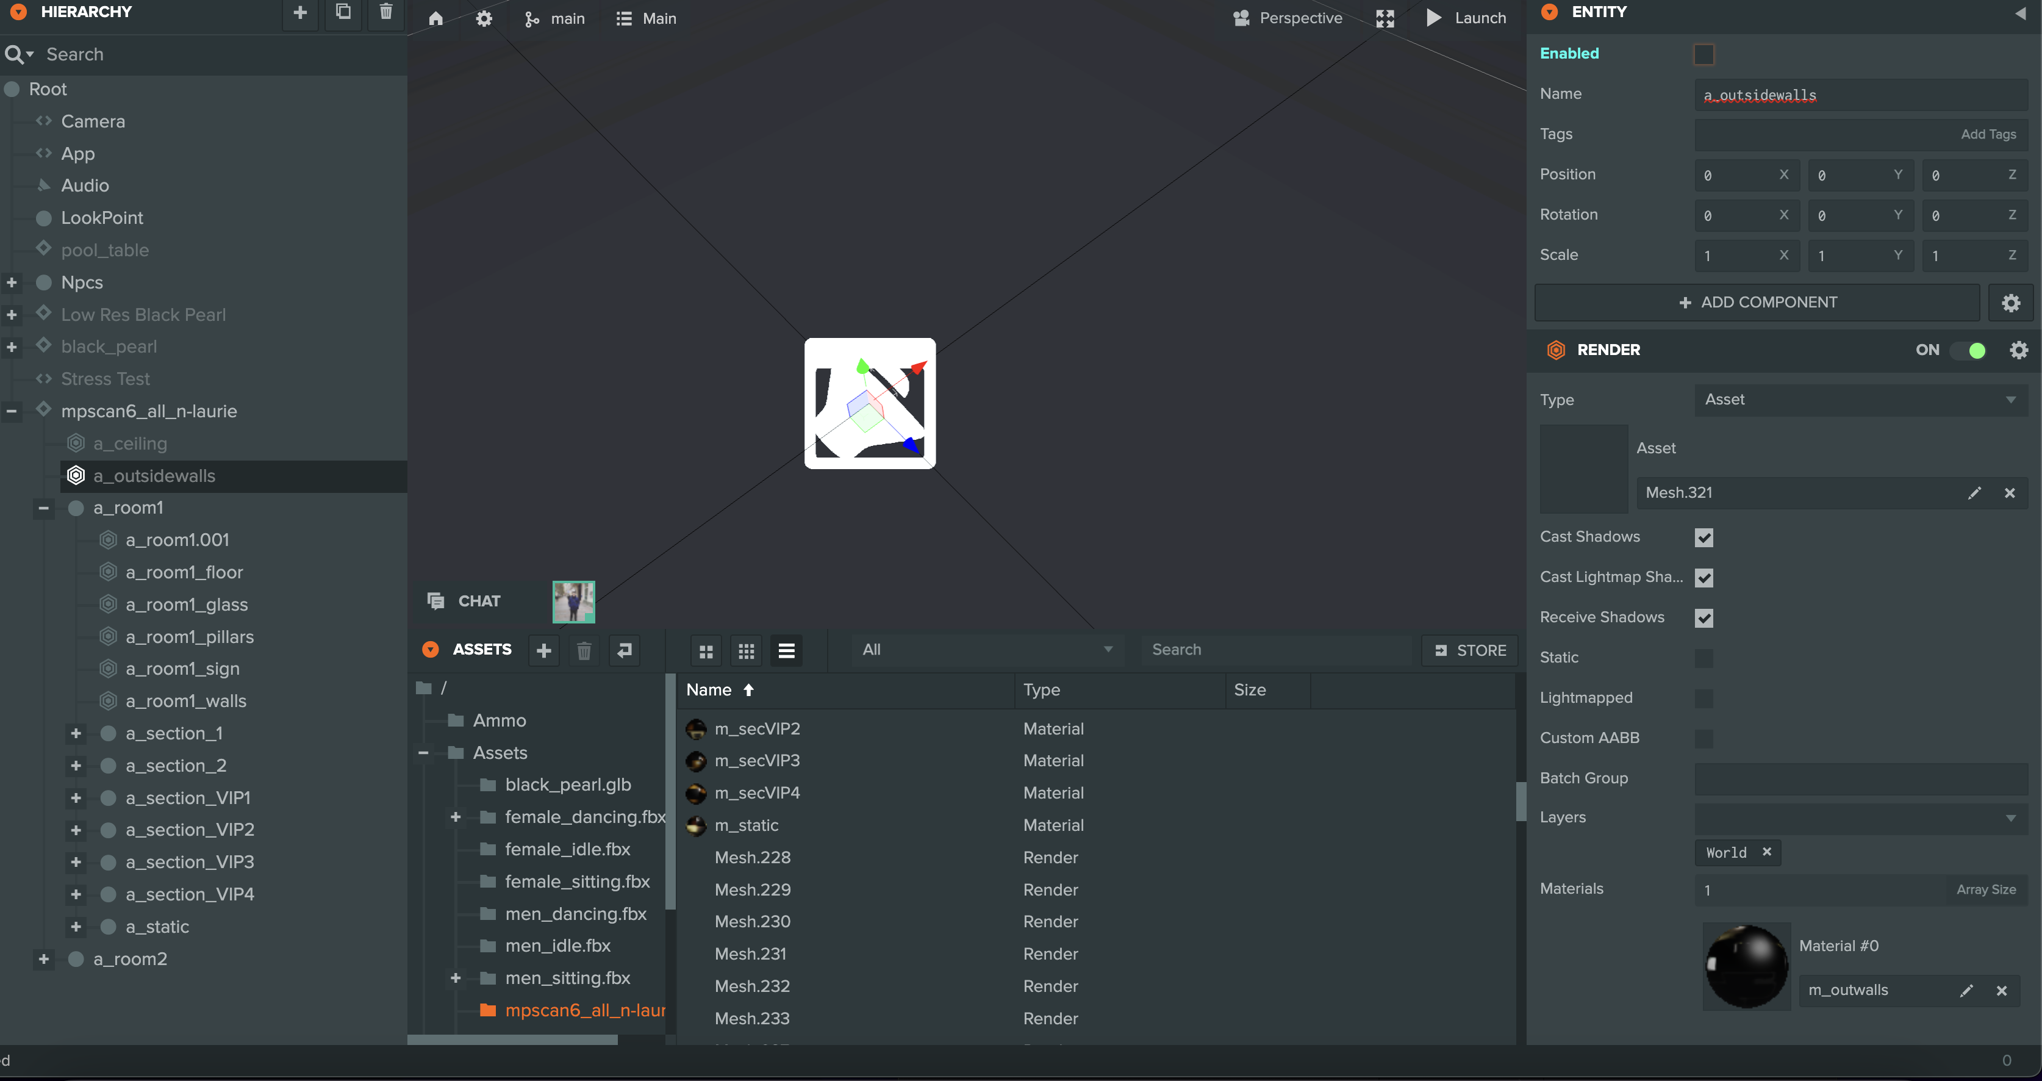2042x1081 pixels.
Task: Collapse the a_room1 entity in the hierarchy
Action: (x=43, y=508)
